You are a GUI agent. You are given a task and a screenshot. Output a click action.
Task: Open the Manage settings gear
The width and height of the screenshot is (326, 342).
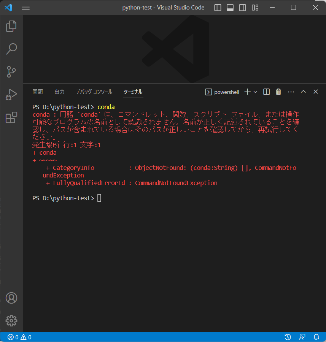[x=11, y=320]
